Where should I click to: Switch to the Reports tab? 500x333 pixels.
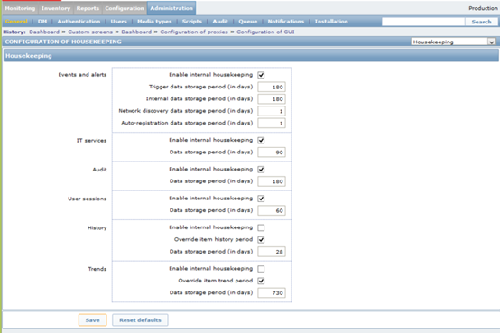88,8
